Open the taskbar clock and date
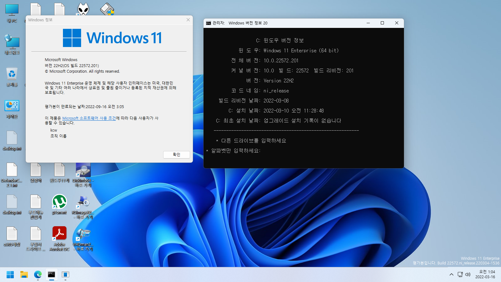Image resolution: width=501 pixels, height=282 pixels. (485, 274)
